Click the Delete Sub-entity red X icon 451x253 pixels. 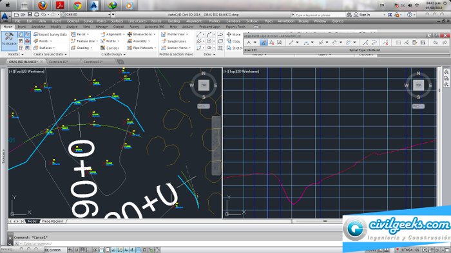click(386, 43)
